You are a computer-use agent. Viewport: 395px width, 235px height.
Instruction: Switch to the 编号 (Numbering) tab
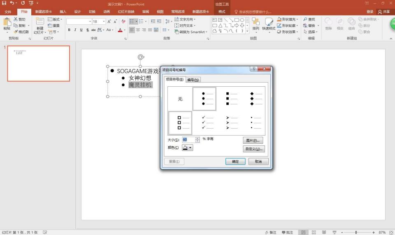point(193,80)
